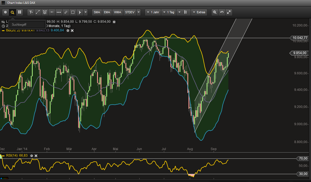Open the chart settings gear
Image resolution: width=311 pixels, height=182 pixels.
(5, 12)
